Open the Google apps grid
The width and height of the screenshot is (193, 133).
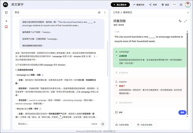[x=181, y=5]
